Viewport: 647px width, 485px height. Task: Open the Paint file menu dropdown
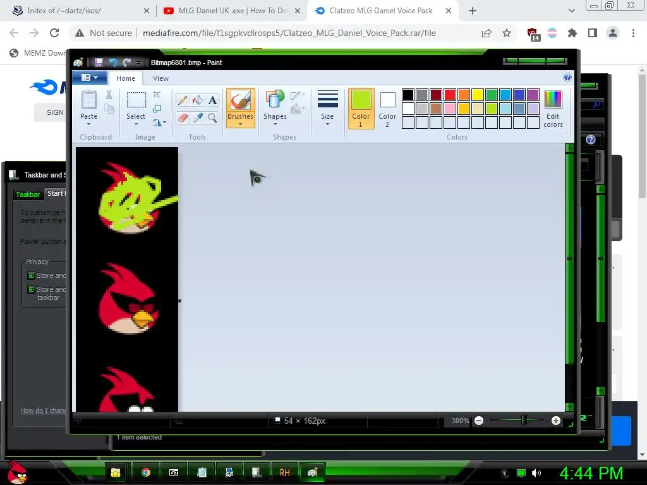click(x=90, y=78)
